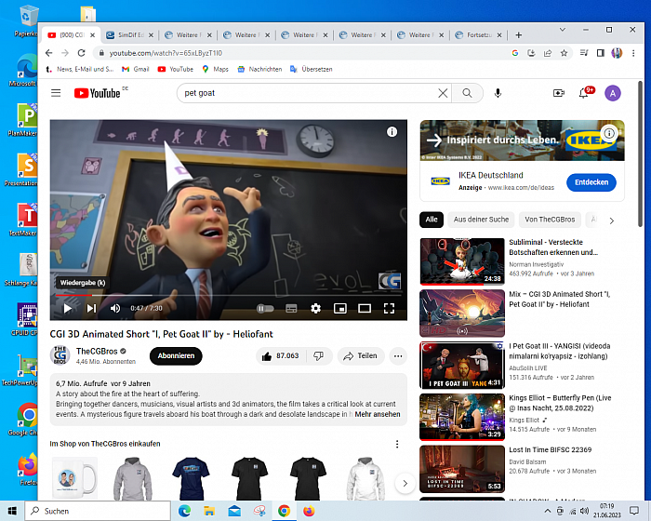
Task: Open 'Lost In Time BIFSC 22369' video
Action: tap(462, 469)
